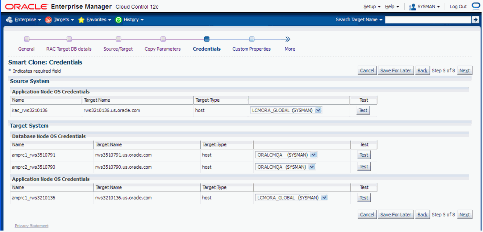483x232 pixels.
Task: Open the History menu
Action: [133, 20]
